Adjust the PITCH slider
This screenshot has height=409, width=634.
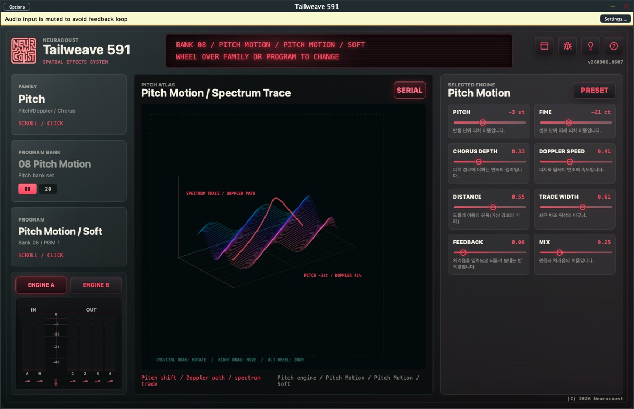tap(489, 122)
